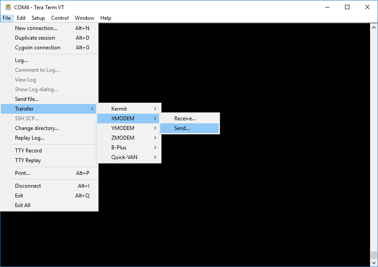The image size is (378, 267).
Task: Open the Help menu
Action: coord(106,18)
